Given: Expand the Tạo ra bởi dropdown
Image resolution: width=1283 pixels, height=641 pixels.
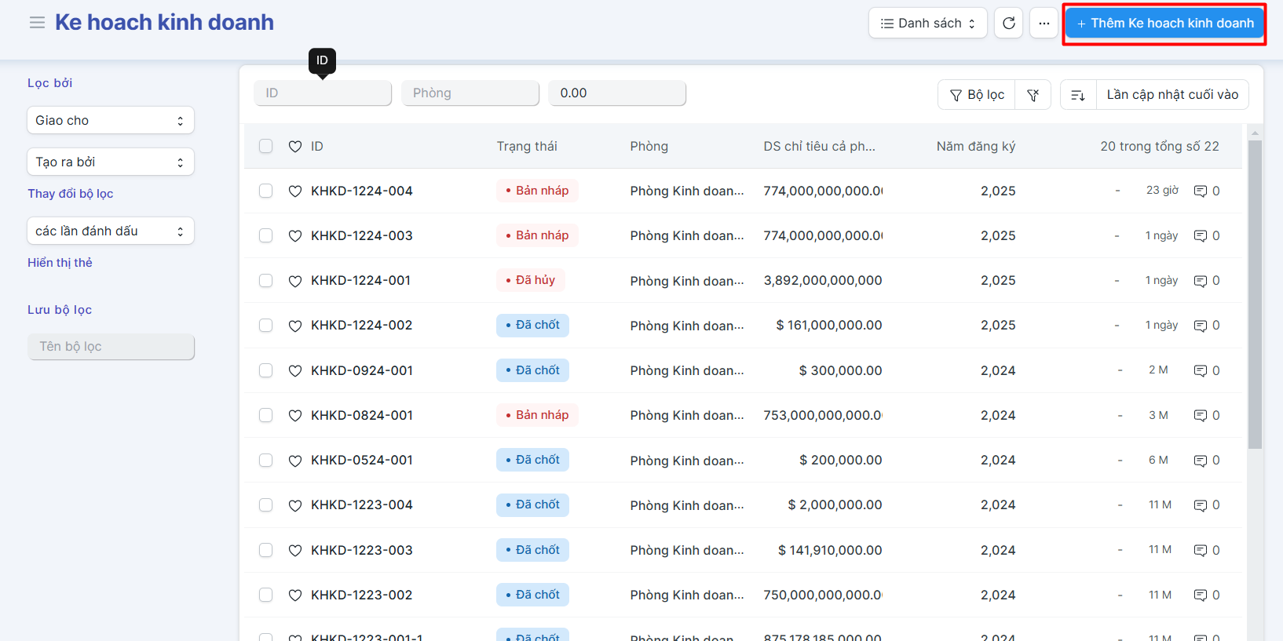Looking at the screenshot, I should [110, 162].
